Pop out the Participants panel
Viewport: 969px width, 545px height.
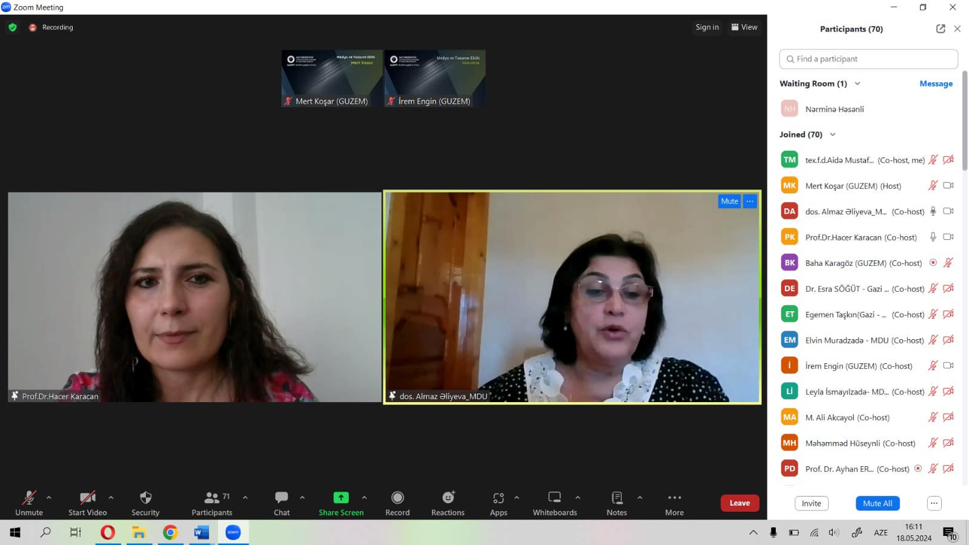tap(941, 28)
